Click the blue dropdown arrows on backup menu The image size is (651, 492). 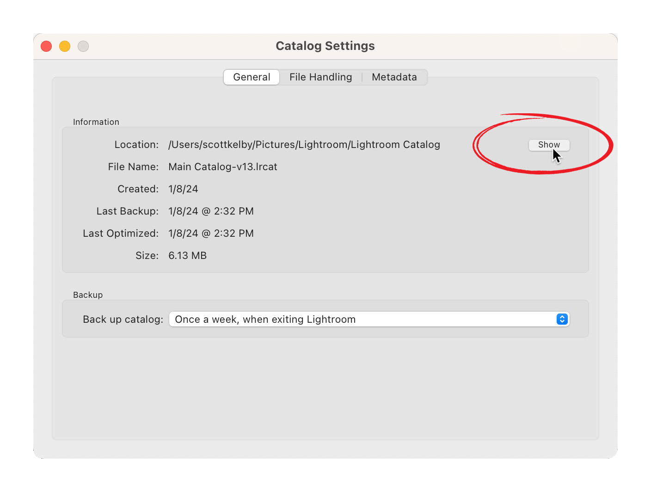(562, 319)
